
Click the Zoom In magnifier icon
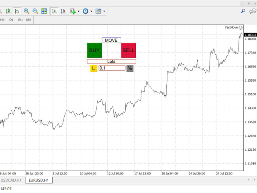(x=27, y=11)
